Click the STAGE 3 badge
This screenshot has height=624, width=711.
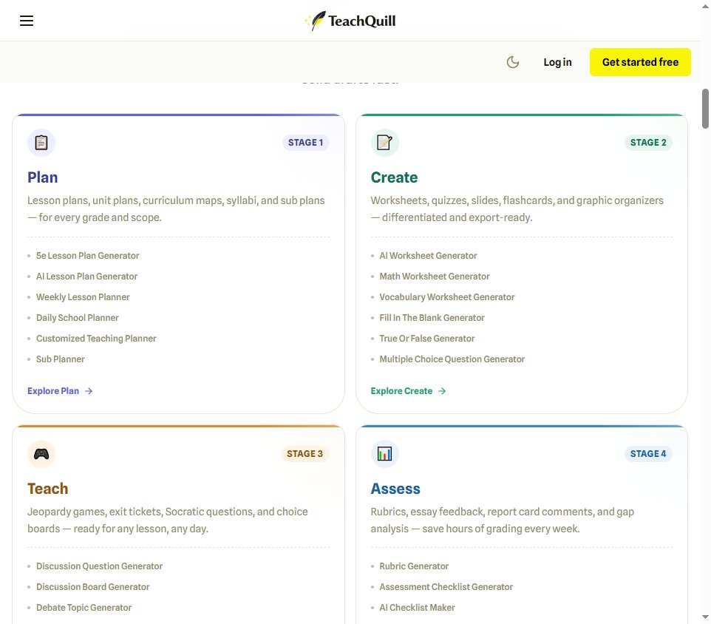[x=305, y=453]
